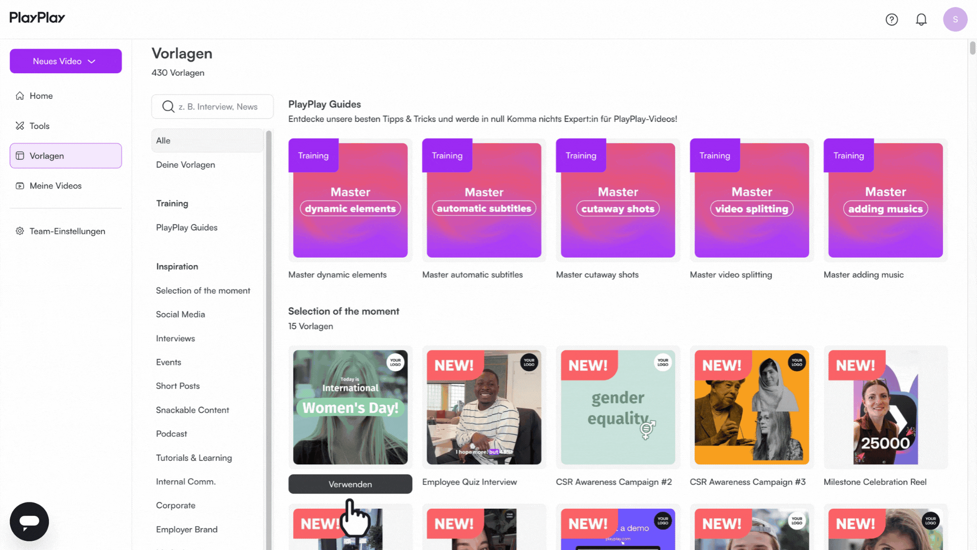Click the page vertical scrollbar
This screenshot has height=550, width=977.
[972, 48]
